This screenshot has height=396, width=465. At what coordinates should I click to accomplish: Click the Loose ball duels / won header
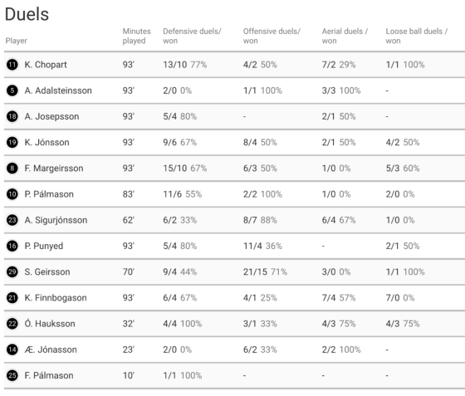[x=417, y=36]
